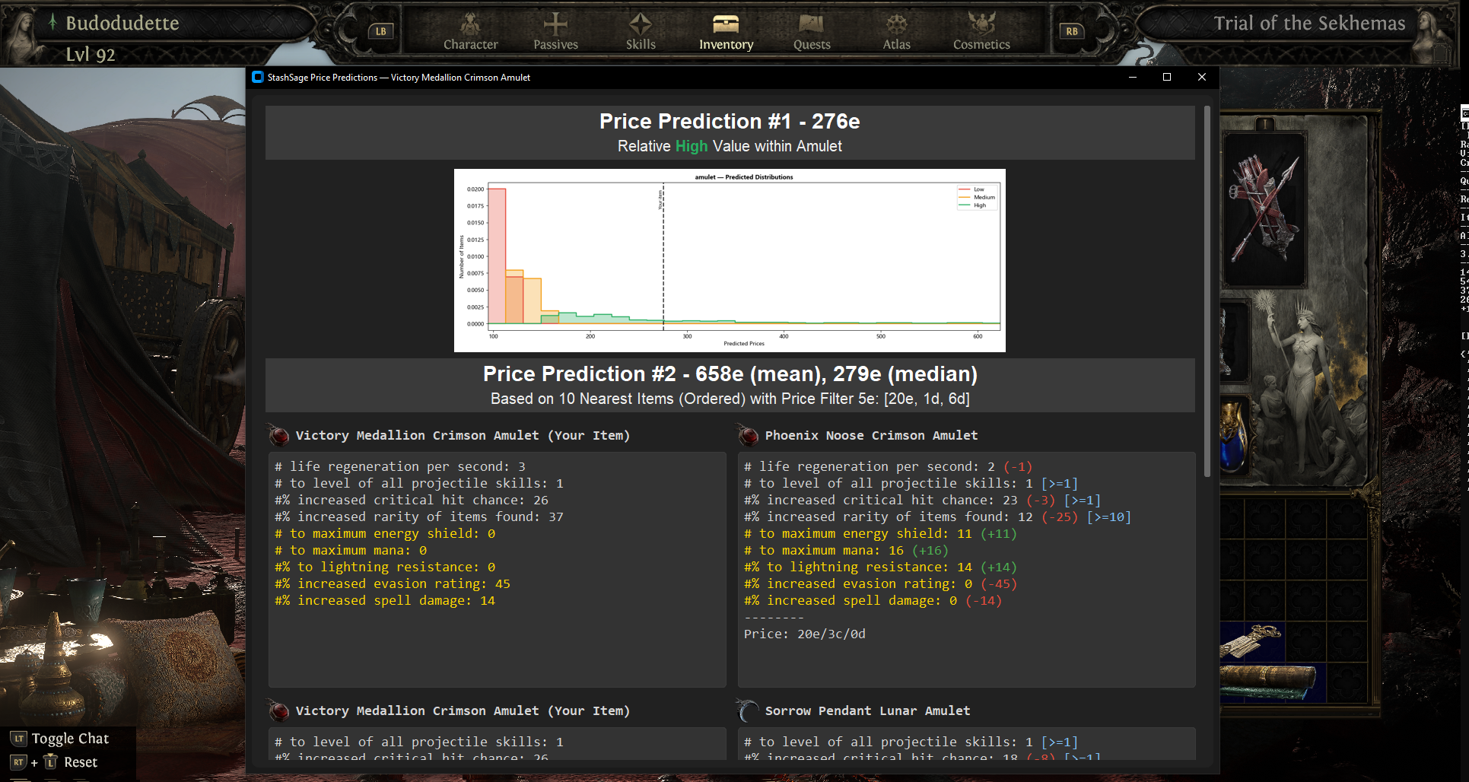The height and width of the screenshot is (782, 1469).
Task: Click the Reset prompt at bottom left
Action: [72, 762]
